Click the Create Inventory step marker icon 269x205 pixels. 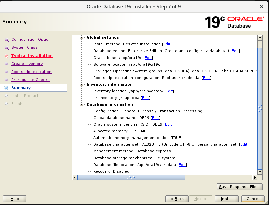(6, 64)
